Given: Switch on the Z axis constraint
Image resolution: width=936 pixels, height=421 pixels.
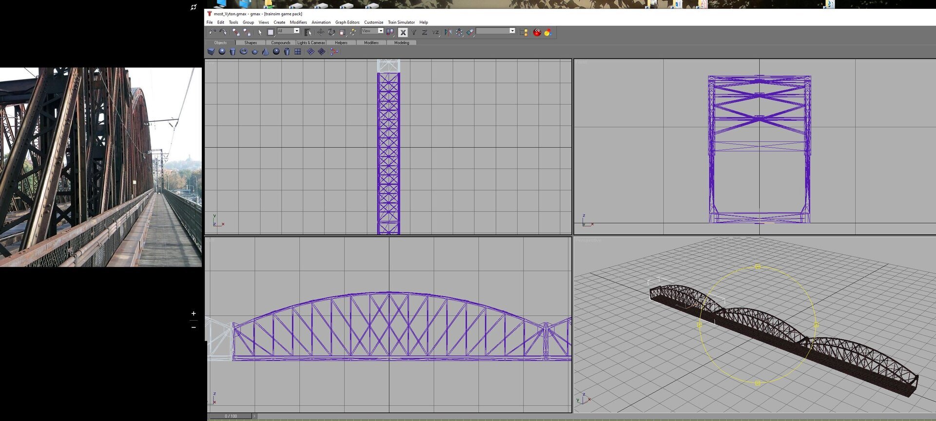Looking at the screenshot, I should point(424,32).
